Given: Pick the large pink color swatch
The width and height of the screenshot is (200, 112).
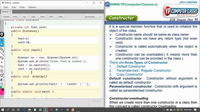Looking at the screenshot, I should coord(2,93).
